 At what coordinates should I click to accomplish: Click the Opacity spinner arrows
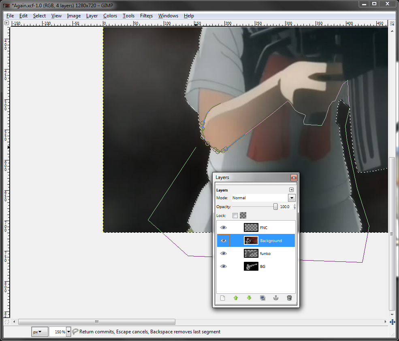pos(294,206)
